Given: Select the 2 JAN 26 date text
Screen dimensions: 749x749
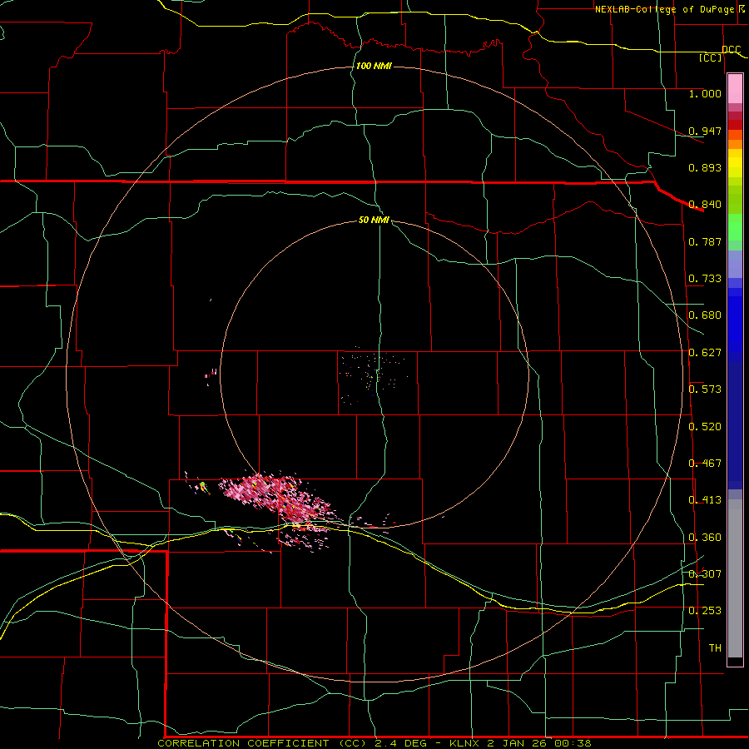Looking at the screenshot, I should 518,743.
